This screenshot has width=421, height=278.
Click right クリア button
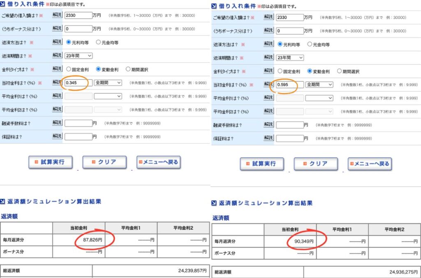click(316, 164)
